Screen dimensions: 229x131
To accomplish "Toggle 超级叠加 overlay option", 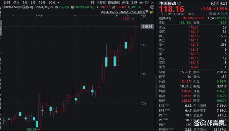I will point(114,2).
